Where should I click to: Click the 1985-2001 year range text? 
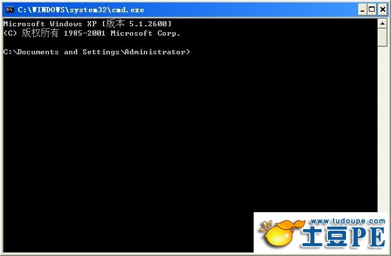tap(85, 33)
